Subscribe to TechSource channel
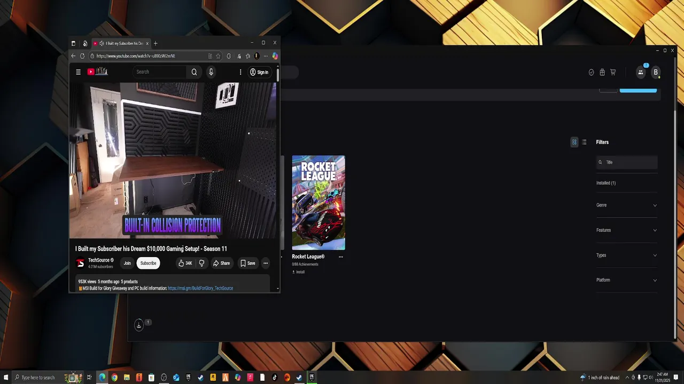Image resolution: width=684 pixels, height=384 pixels. click(x=148, y=263)
